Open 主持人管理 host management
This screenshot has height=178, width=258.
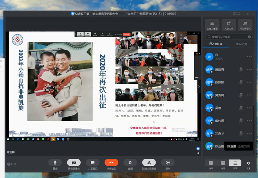[212, 25]
